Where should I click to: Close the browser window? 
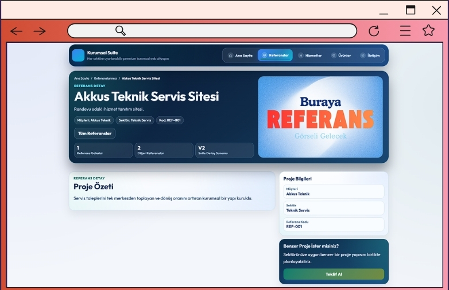(x=436, y=10)
